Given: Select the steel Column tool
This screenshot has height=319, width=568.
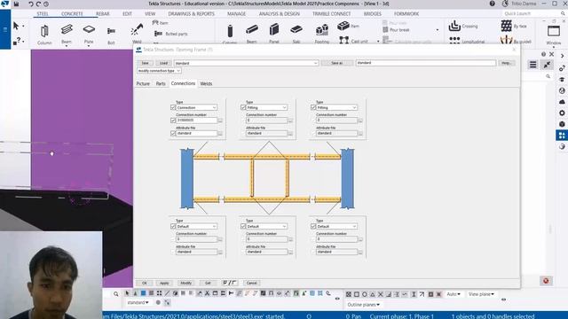Looking at the screenshot, I should pos(44,35).
